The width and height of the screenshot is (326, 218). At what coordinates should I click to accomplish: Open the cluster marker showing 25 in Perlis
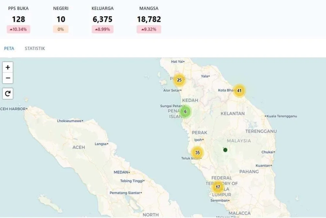(179, 80)
